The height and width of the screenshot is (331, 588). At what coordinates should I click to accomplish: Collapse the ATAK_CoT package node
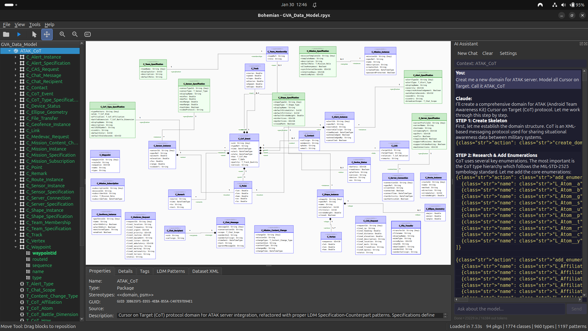9,51
